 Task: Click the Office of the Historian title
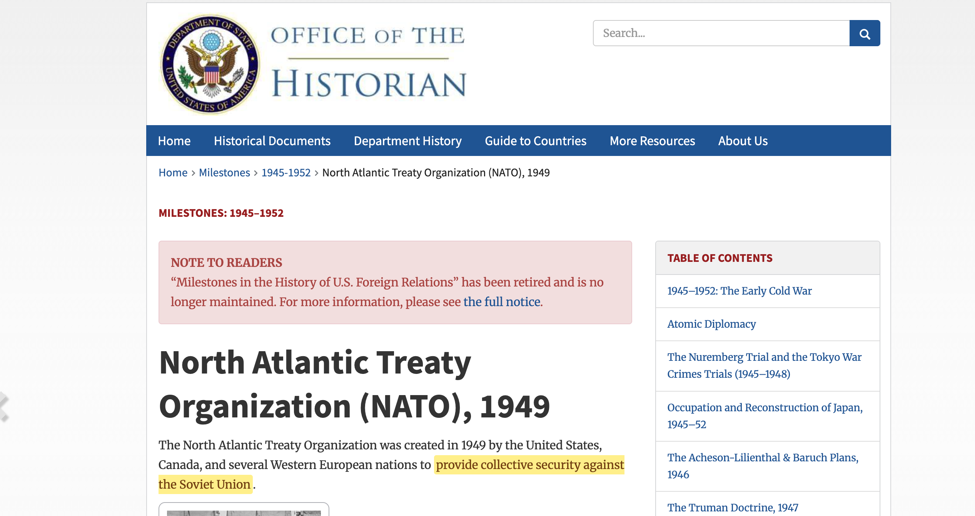368,62
